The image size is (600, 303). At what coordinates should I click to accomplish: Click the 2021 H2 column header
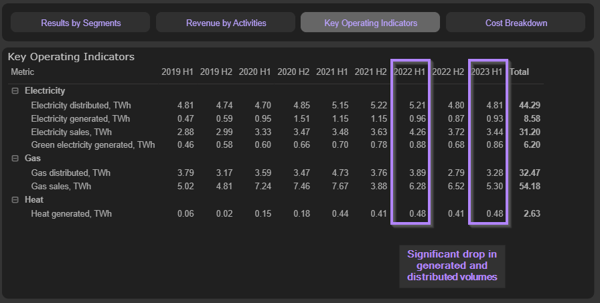371,72
